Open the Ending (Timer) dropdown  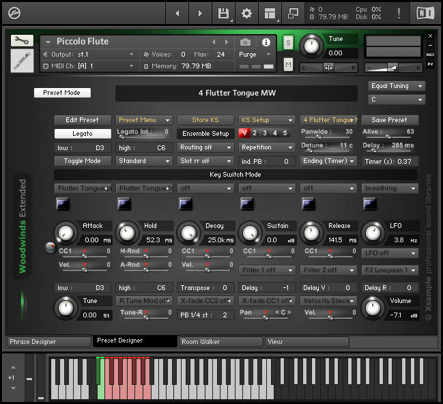(328, 161)
